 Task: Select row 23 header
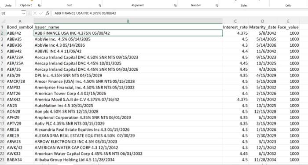tap(3, 159)
